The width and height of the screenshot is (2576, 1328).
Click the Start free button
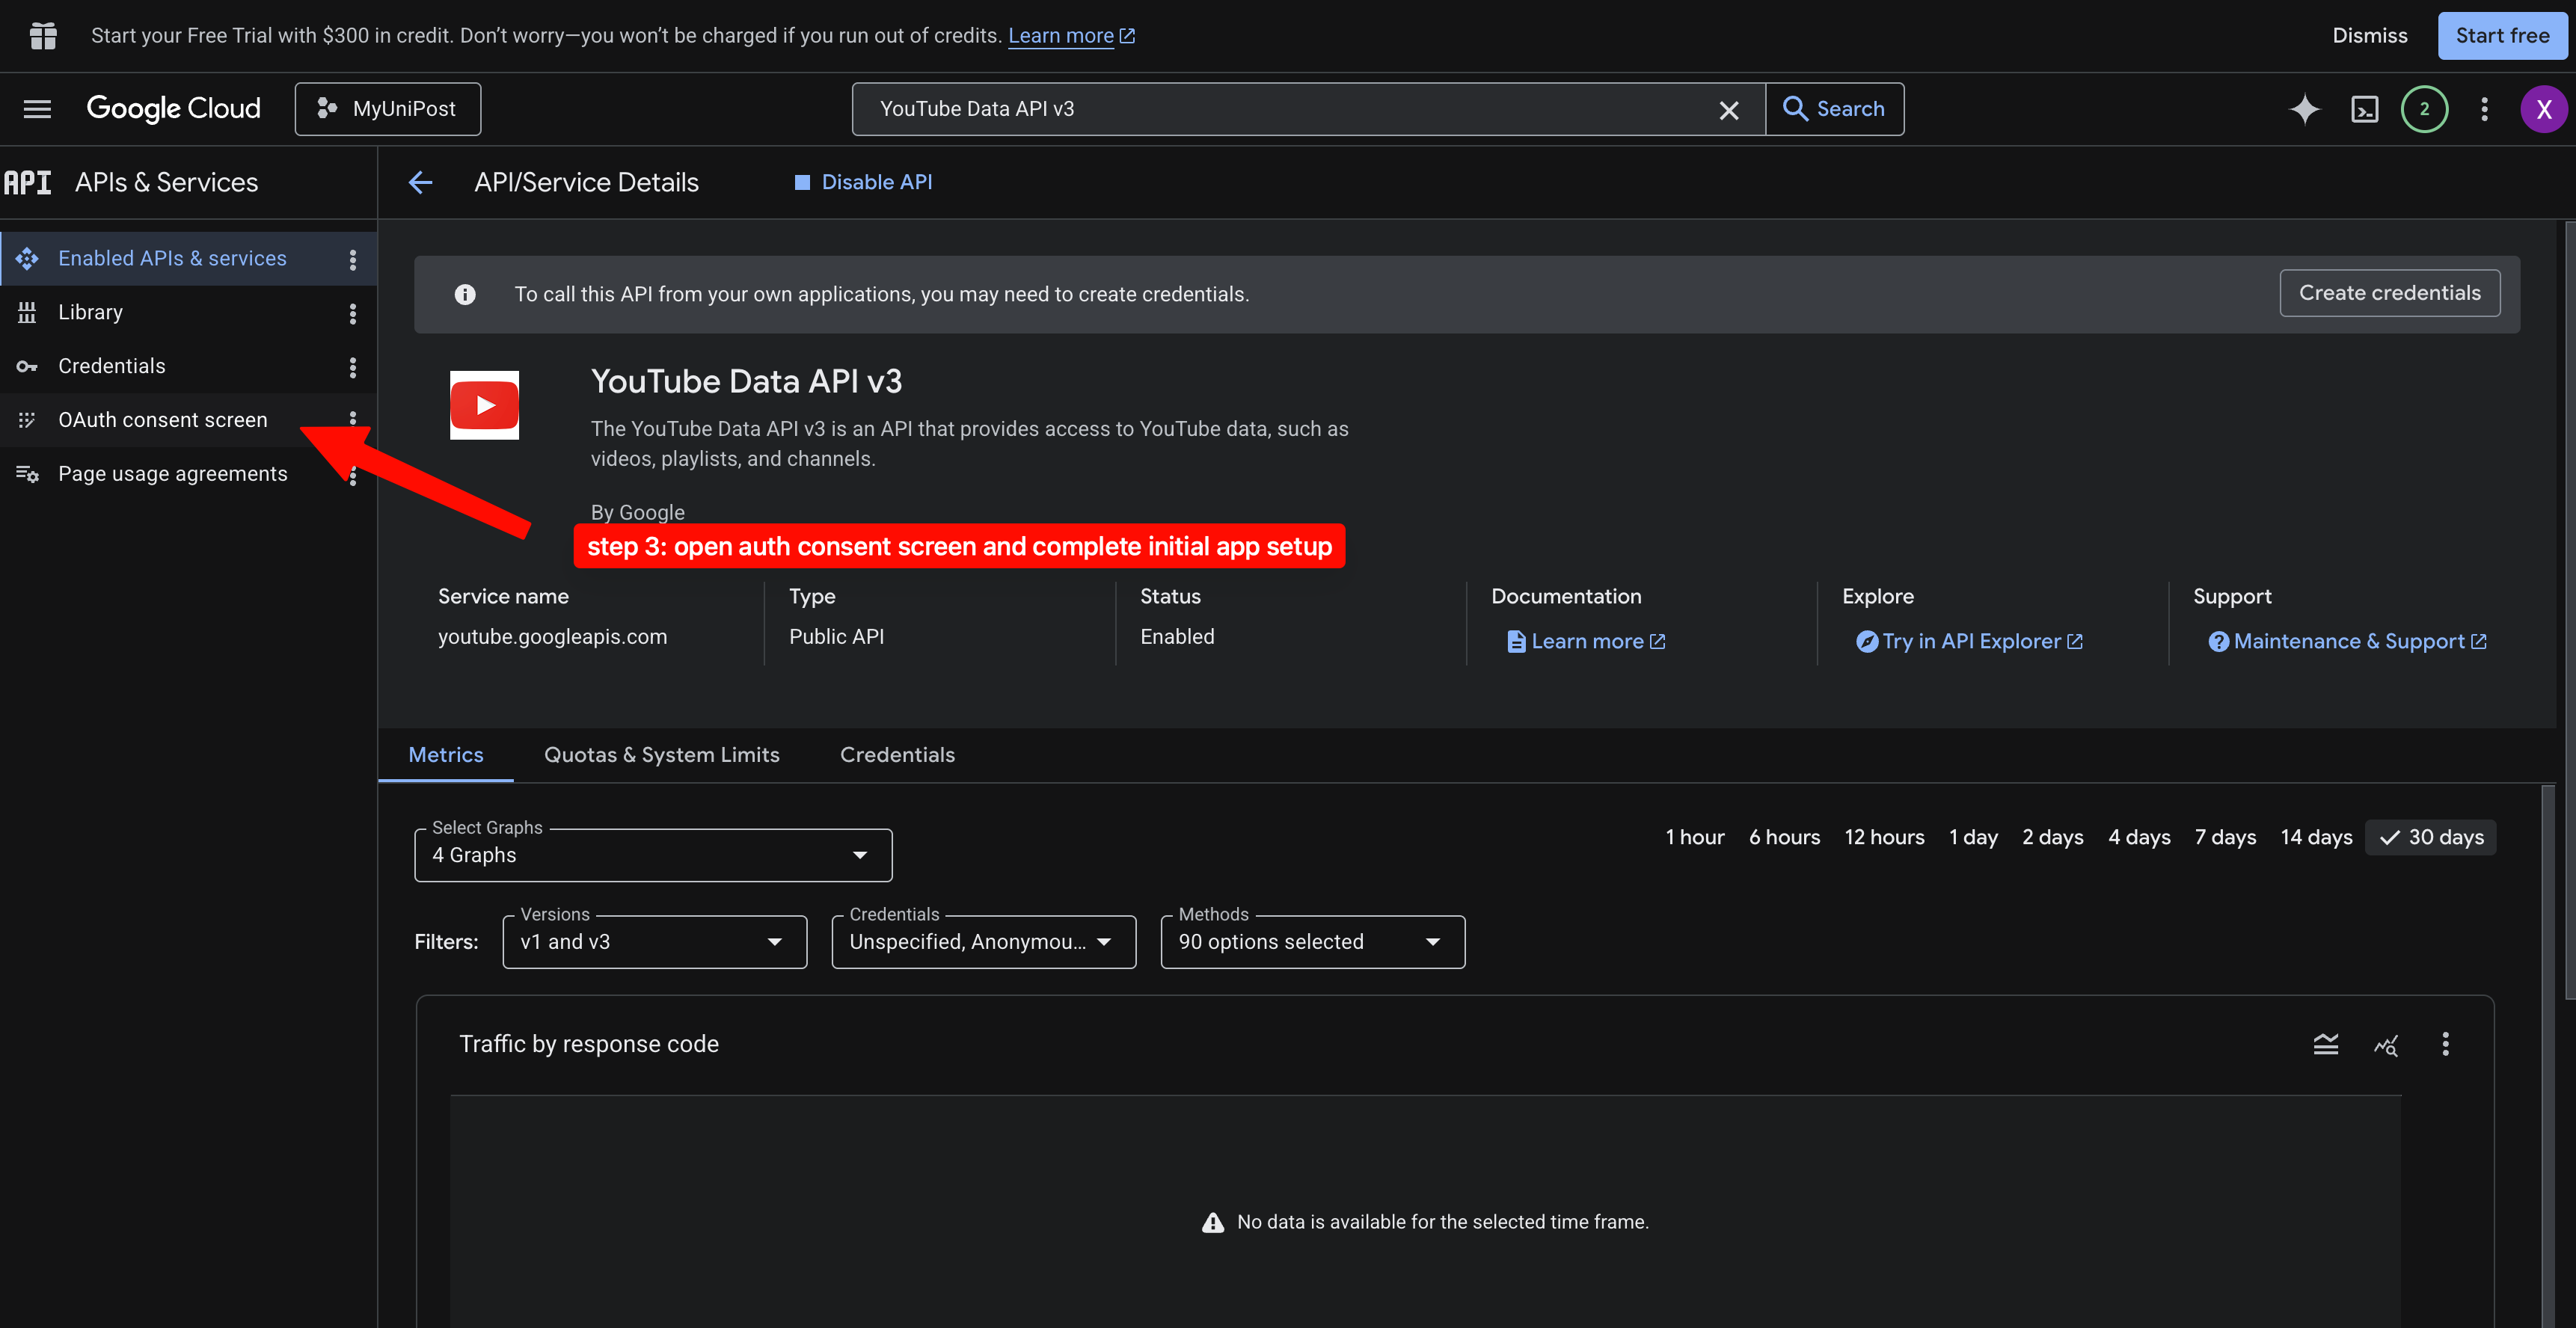coord(2502,35)
